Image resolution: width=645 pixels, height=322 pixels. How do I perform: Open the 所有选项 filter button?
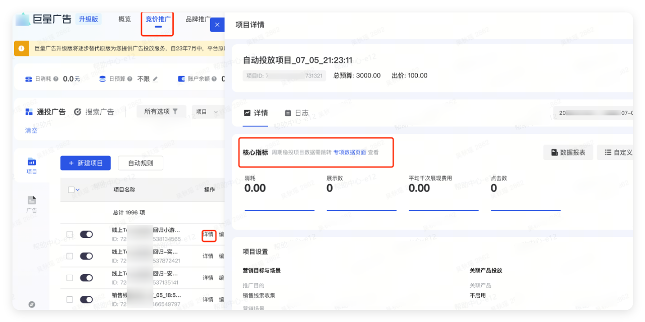(x=161, y=112)
